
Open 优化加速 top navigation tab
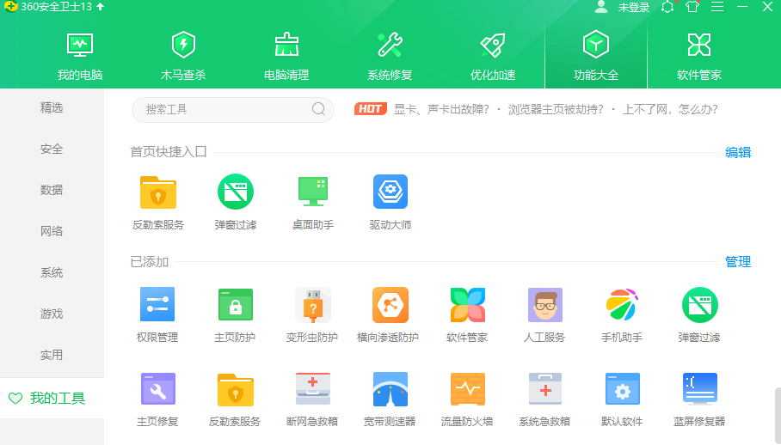493,55
